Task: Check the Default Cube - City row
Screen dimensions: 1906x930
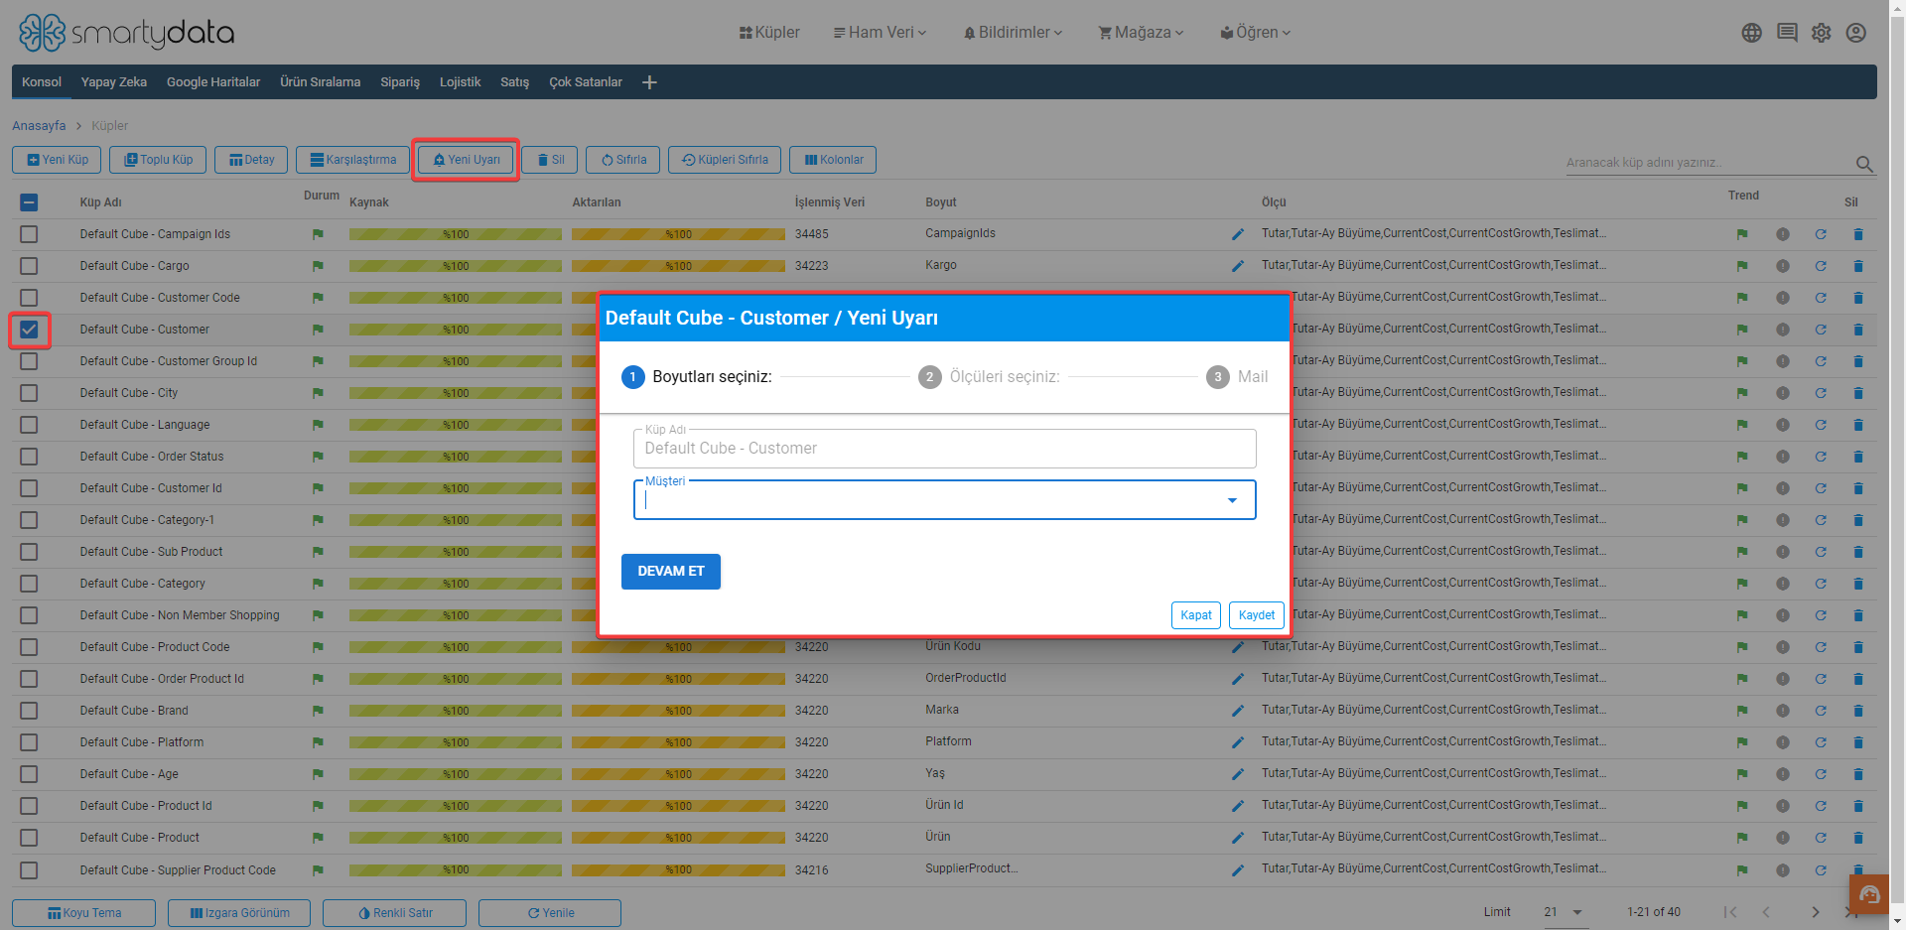Action: pyautogui.click(x=29, y=393)
